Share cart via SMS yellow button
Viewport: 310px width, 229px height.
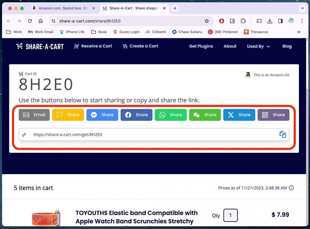(68, 115)
